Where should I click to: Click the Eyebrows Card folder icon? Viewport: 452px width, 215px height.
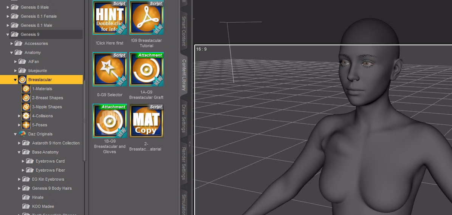tap(30, 161)
